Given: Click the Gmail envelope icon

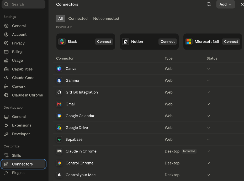Looking at the screenshot, I should pyautogui.click(x=59, y=104).
